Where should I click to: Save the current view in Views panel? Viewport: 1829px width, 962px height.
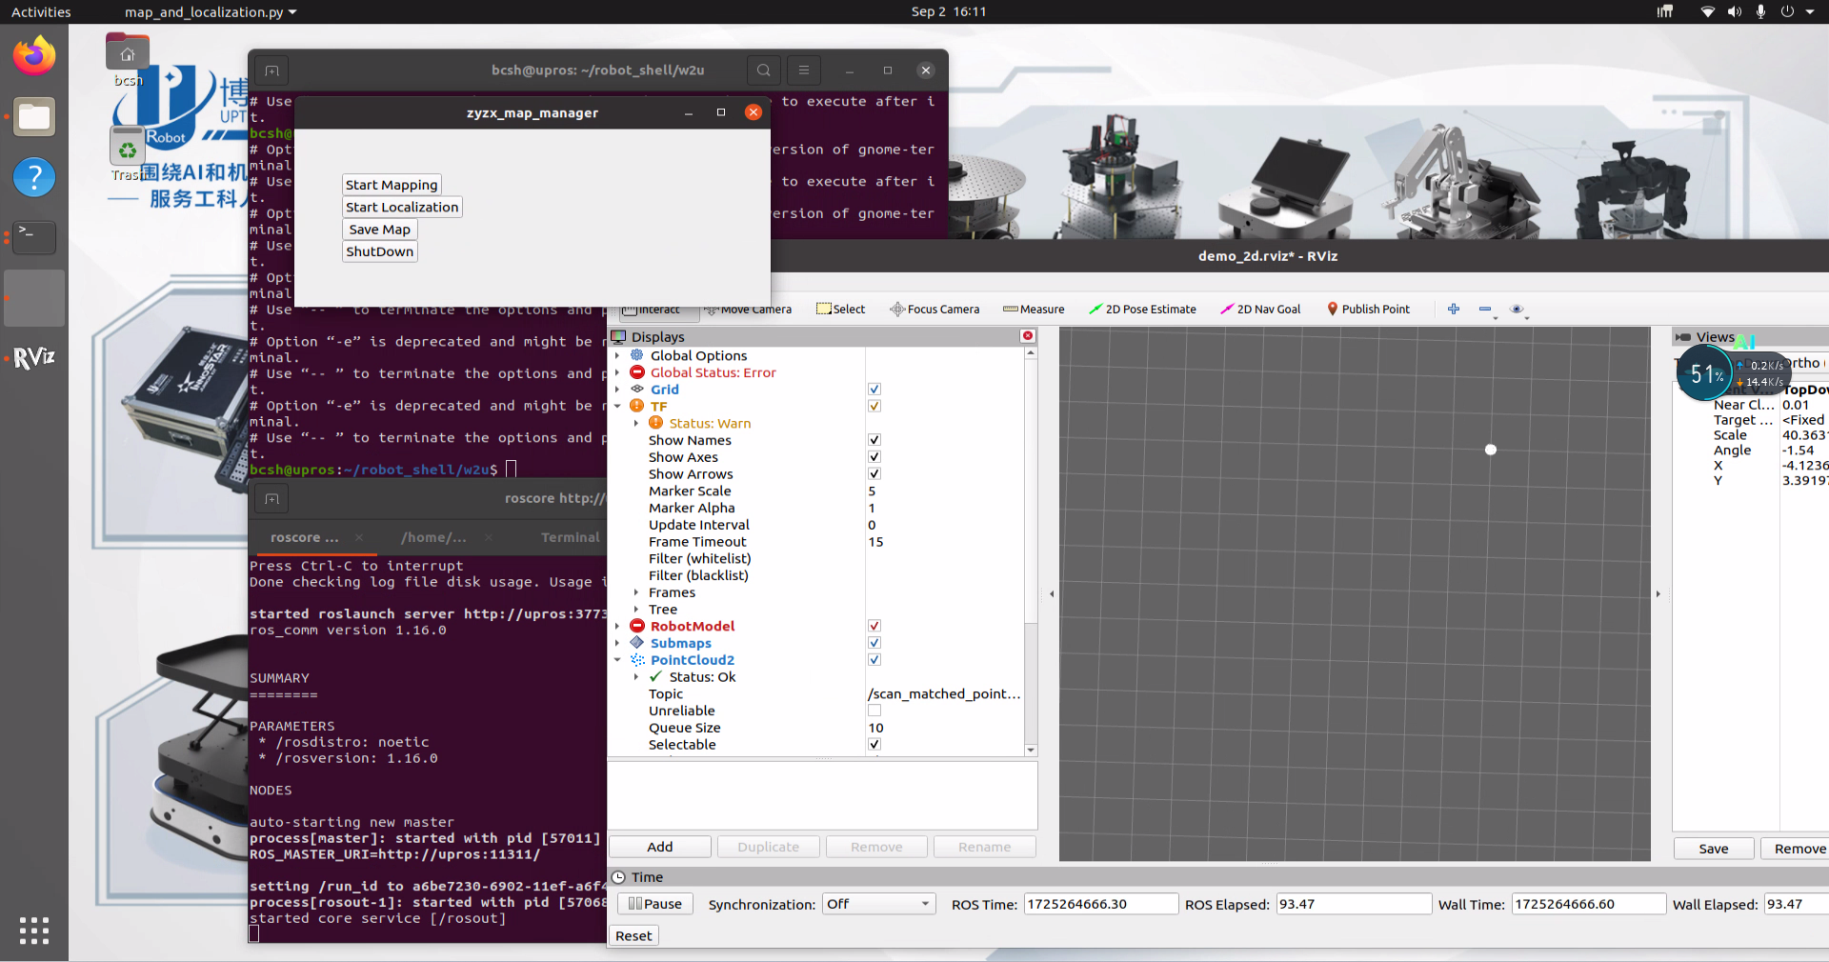click(x=1713, y=849)
